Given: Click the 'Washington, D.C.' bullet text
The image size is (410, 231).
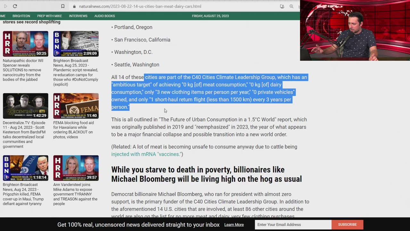Looking at the screenshot, I should [x=133, y=52].
